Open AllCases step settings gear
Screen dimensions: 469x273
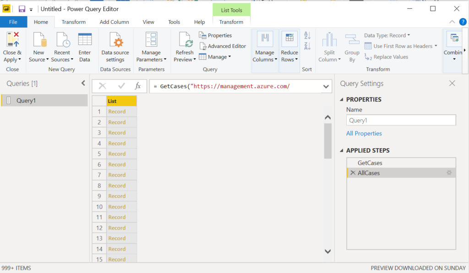click(x=449, y=173)
